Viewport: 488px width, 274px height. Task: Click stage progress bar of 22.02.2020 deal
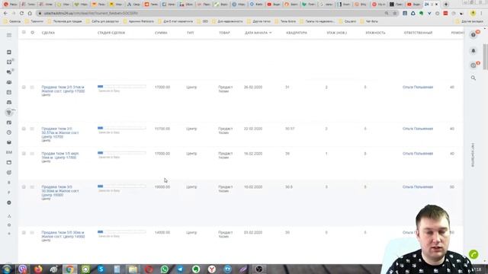click(122, 128)
